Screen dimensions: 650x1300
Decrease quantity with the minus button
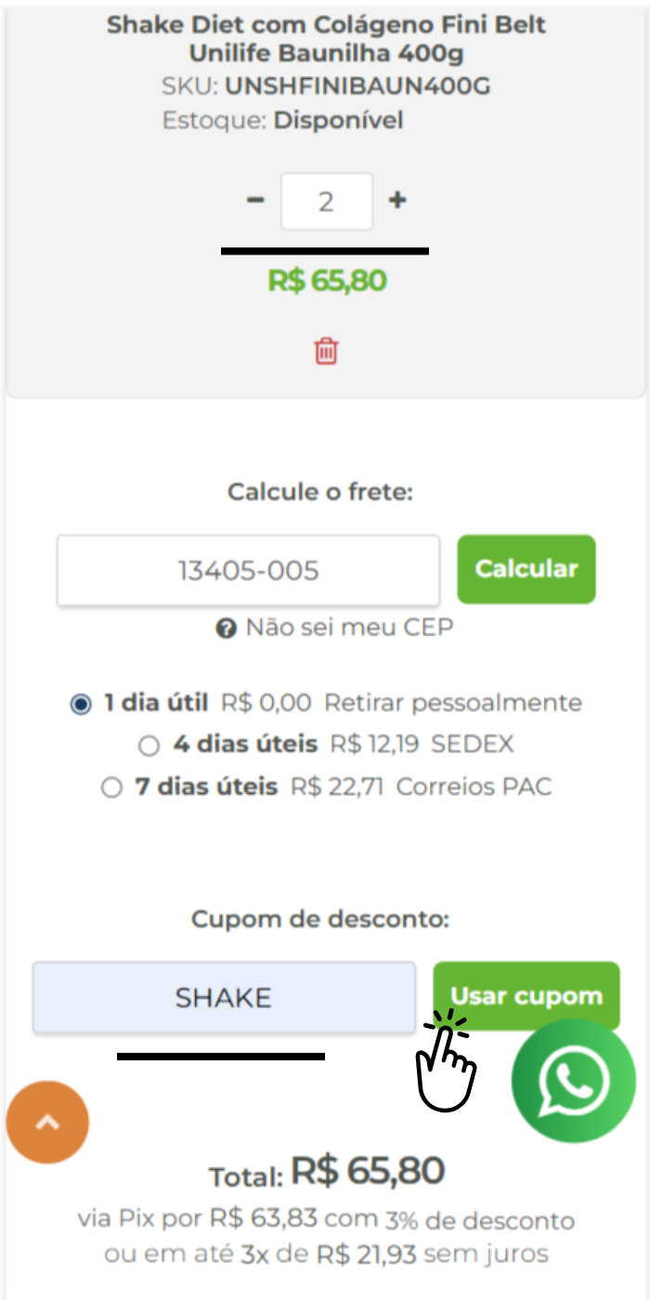[255, 200]
